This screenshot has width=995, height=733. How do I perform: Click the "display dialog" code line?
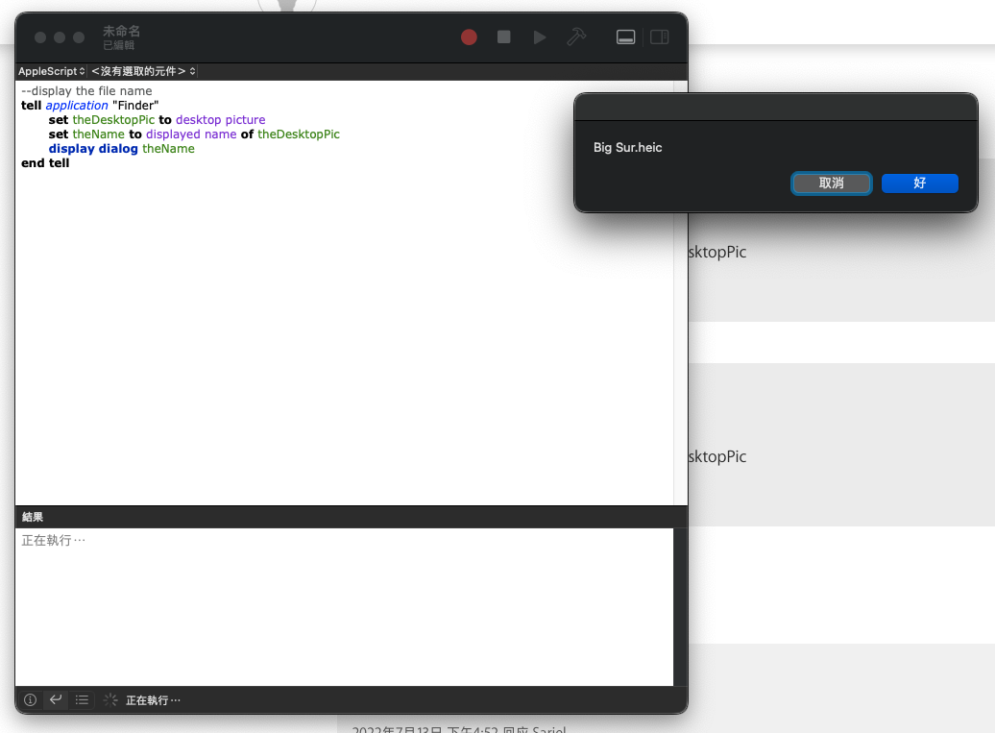tap(122, 149)
